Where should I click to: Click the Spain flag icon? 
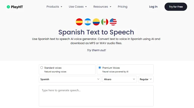(x=79, y=22)
